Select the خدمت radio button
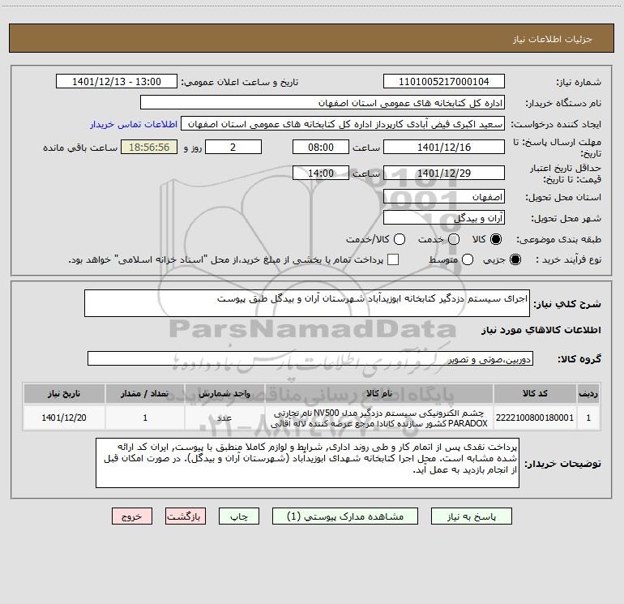624x604 pixels. point(454,239)
